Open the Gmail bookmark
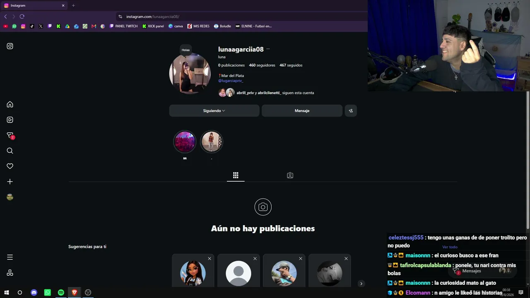 [x=94, y=26]
